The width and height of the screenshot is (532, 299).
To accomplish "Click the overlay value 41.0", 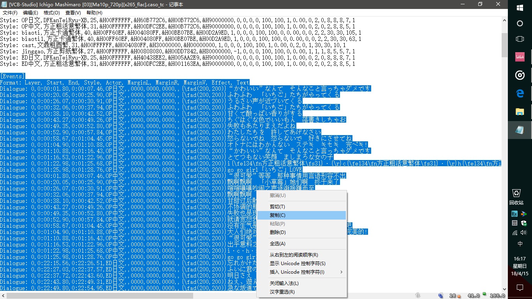I will (474, 295).
